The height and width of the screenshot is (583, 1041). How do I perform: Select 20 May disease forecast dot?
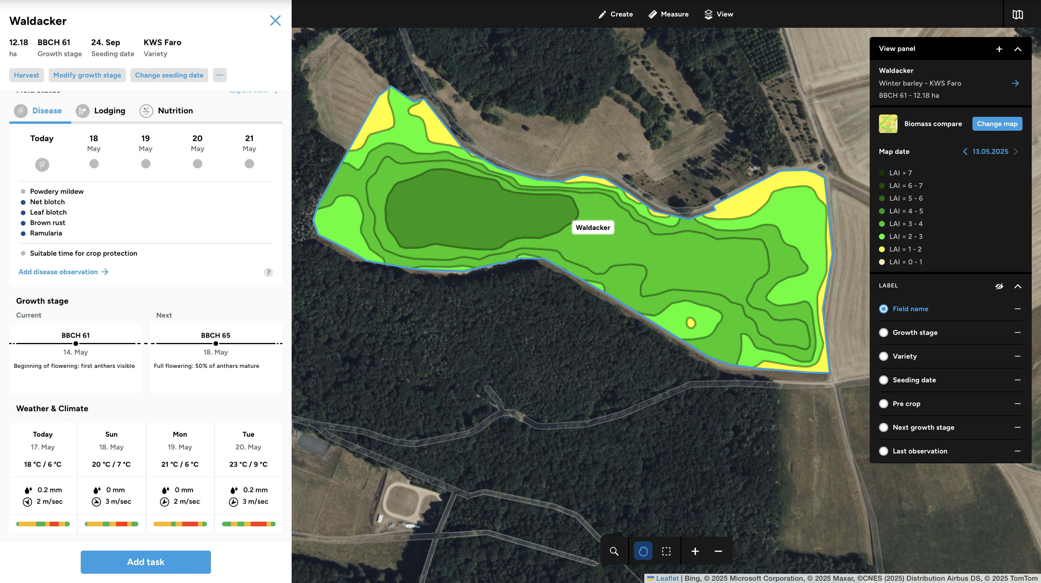coord(197,164)
